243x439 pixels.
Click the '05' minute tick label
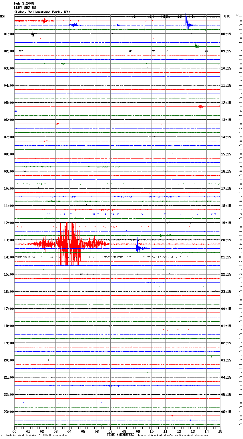[83, 431]
